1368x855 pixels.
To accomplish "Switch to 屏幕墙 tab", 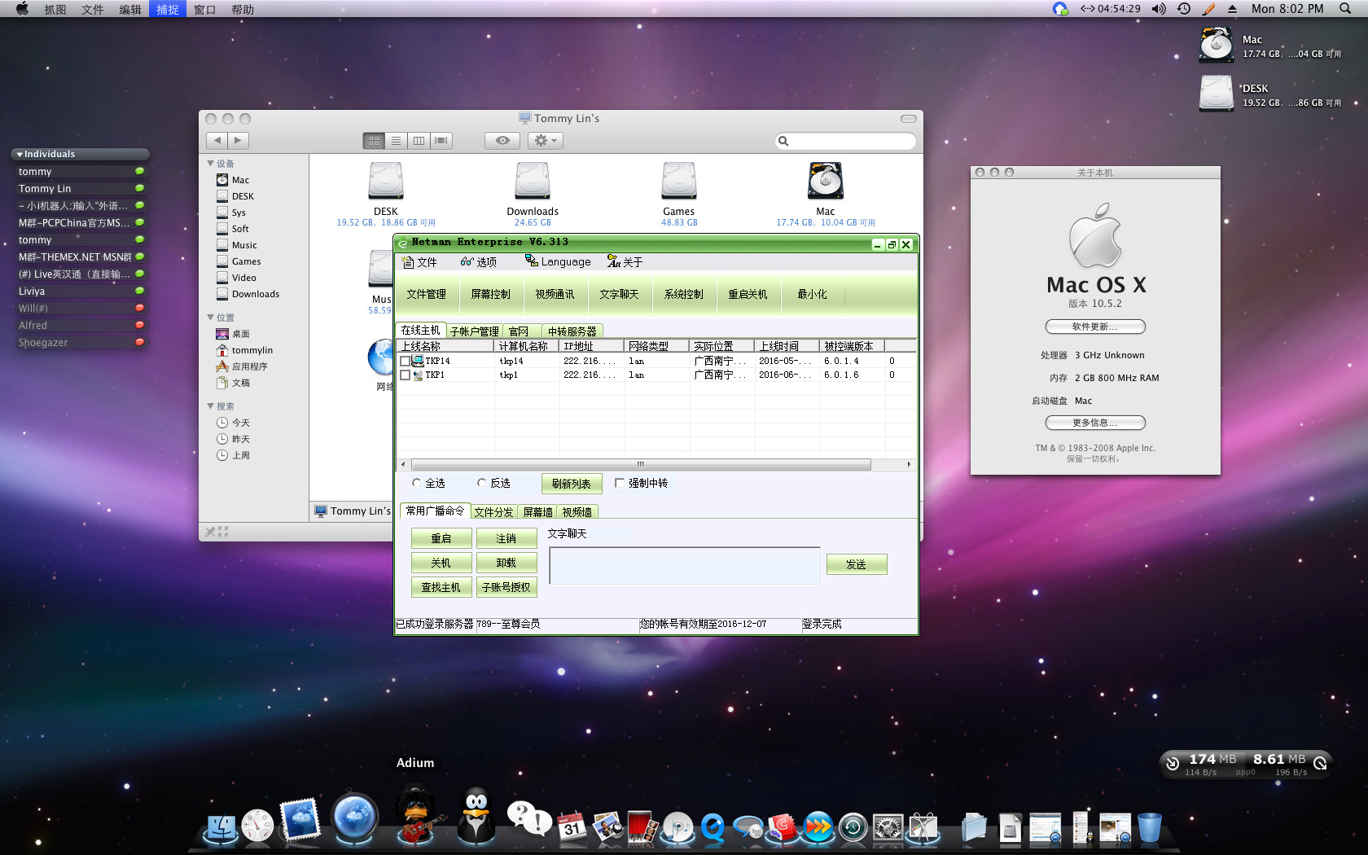I will pyautogui.click(x=537, y=512).
